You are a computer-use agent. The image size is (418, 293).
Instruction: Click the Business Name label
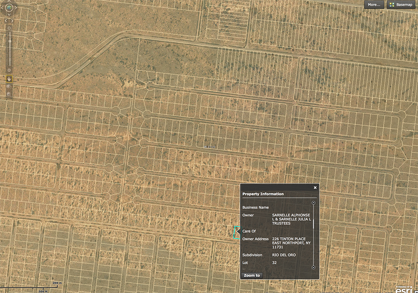pyautogui.click(x=255, y=207)
